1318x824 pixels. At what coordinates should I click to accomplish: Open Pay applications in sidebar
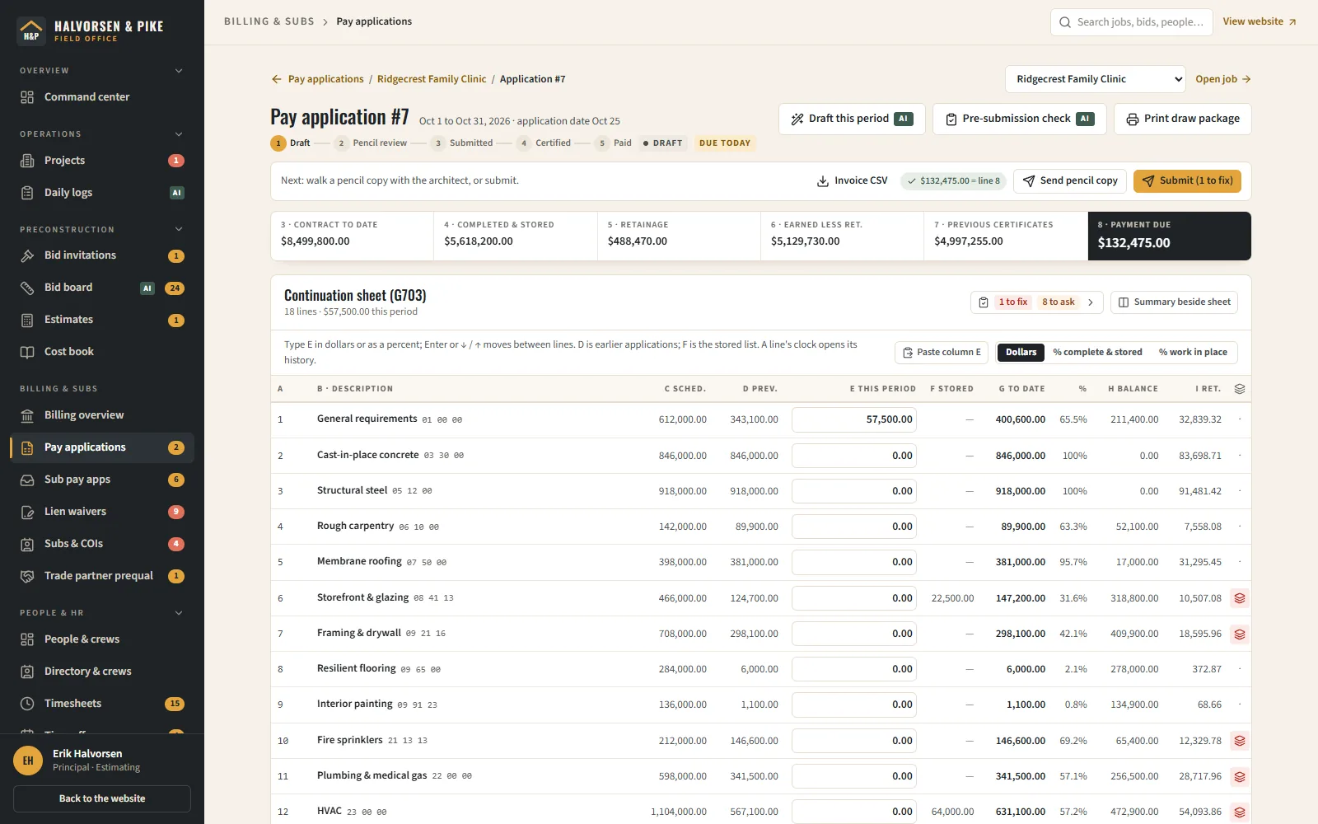pyautogui.click(x=102, y=447)
